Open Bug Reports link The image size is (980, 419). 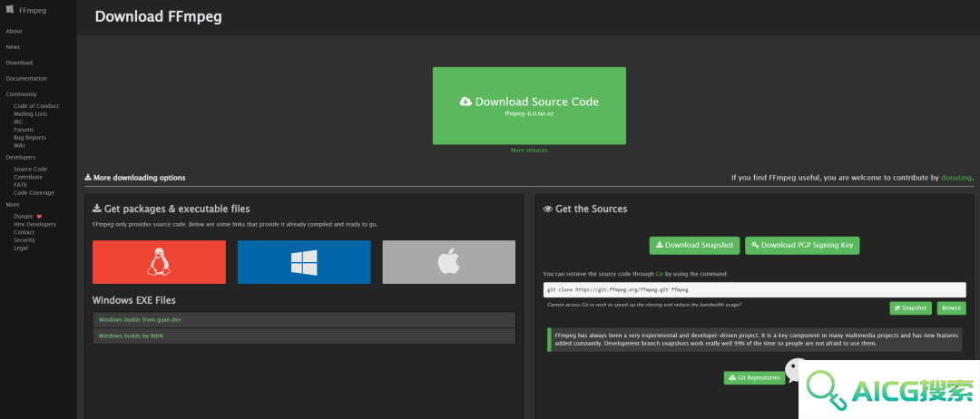point(30,137)
